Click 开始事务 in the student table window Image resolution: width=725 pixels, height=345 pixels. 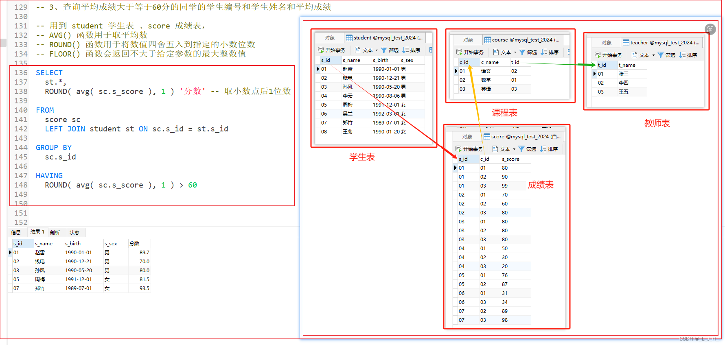coord(331,50)
